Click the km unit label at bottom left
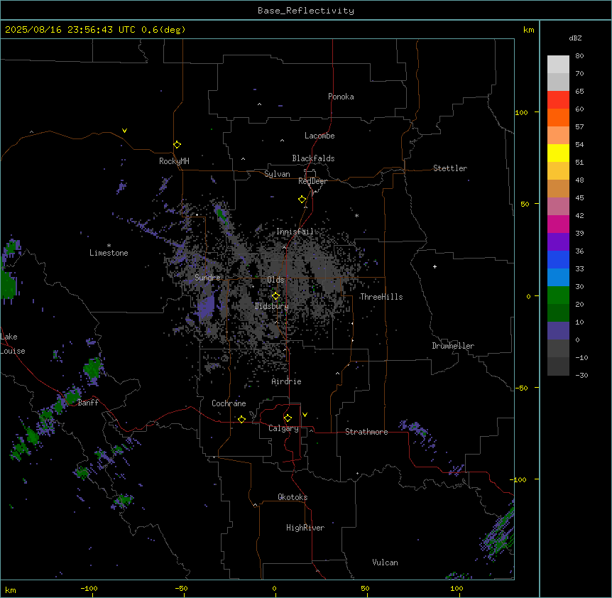This screenshot has width=612, height=598. point(11,590)
